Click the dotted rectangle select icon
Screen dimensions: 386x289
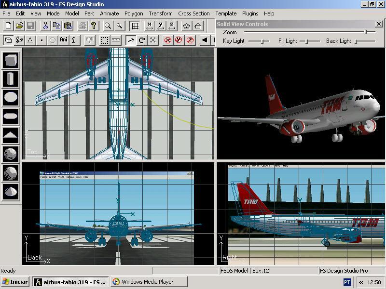click(x=105, y=40)
